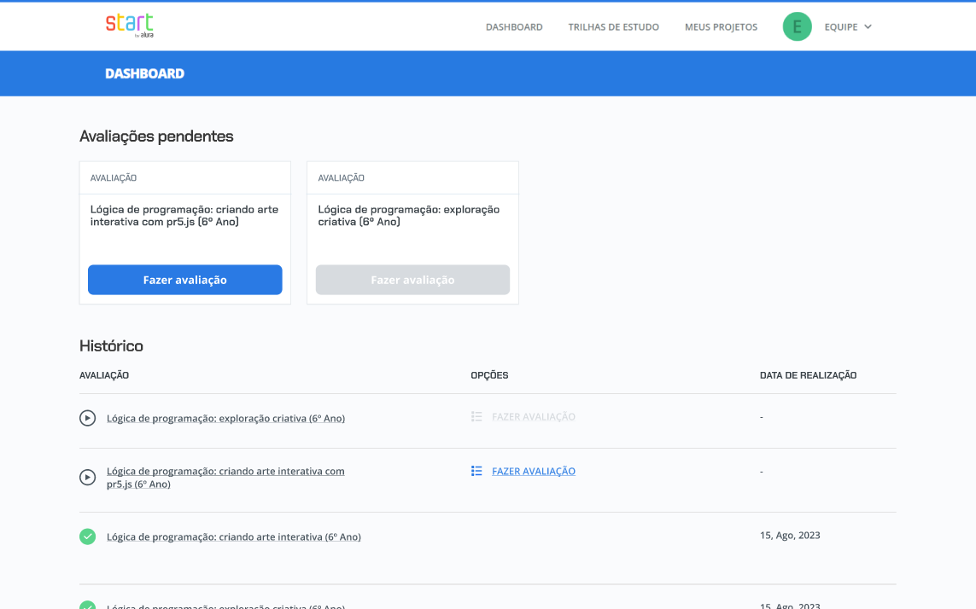Click pending card title criando arte interativa pr5.js
The image size is (976, 609).
pyautogui.click(x=184, y=215)
